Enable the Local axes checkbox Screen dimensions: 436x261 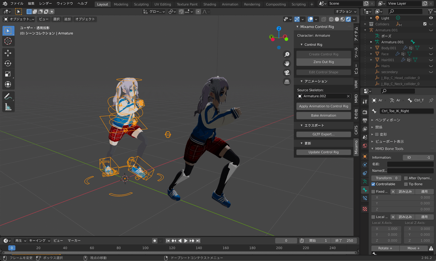[373, 217]
